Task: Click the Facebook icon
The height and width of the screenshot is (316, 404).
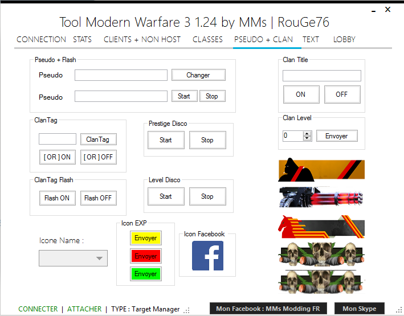Action: [x=207, y=256]
